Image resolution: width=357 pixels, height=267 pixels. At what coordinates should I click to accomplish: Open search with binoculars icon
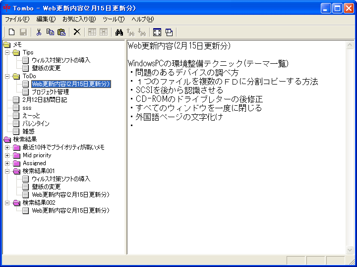[x=119, y=32]
